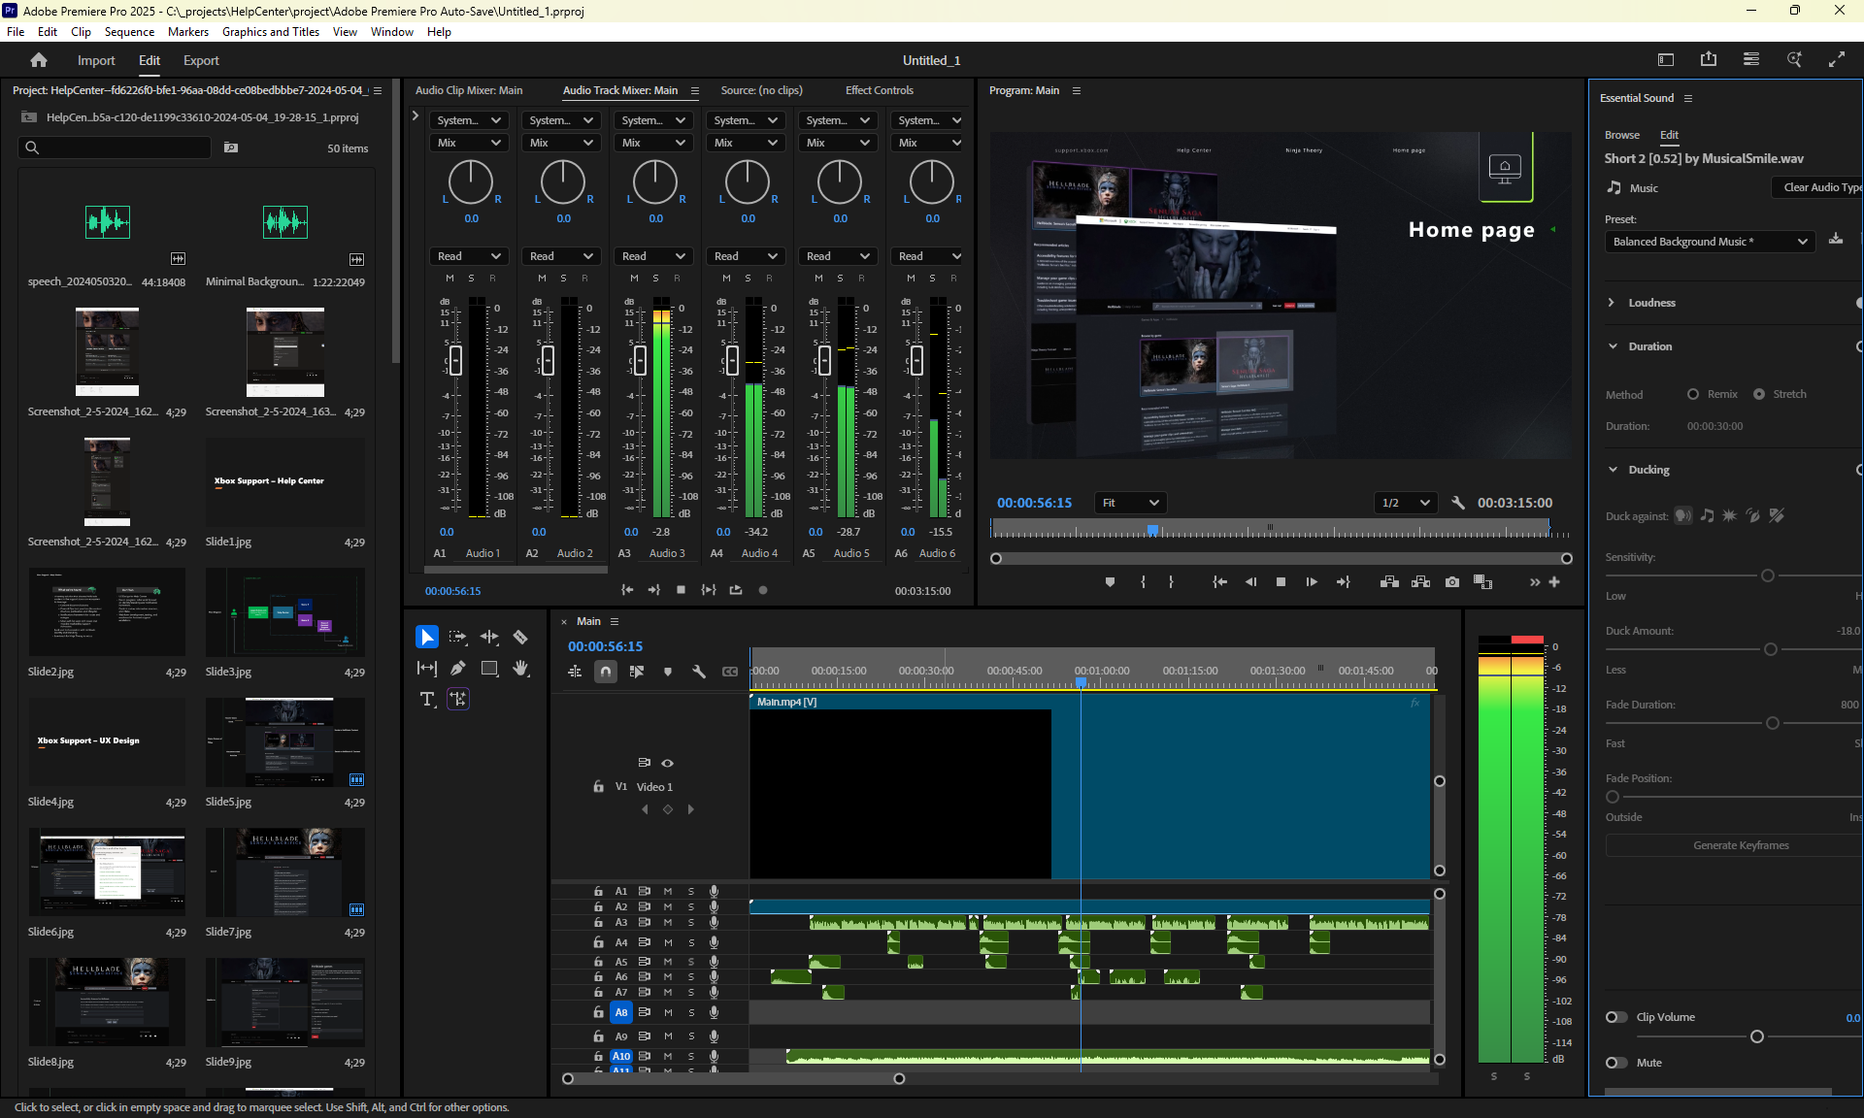Switch to the Effect Controls tab
Image resolution: width=1864 pixels, height=1118 pixels.
click(x=879, y=90)
